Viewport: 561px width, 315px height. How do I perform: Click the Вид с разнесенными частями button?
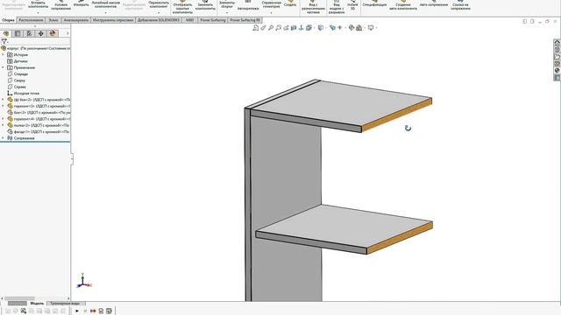point(313,6)
